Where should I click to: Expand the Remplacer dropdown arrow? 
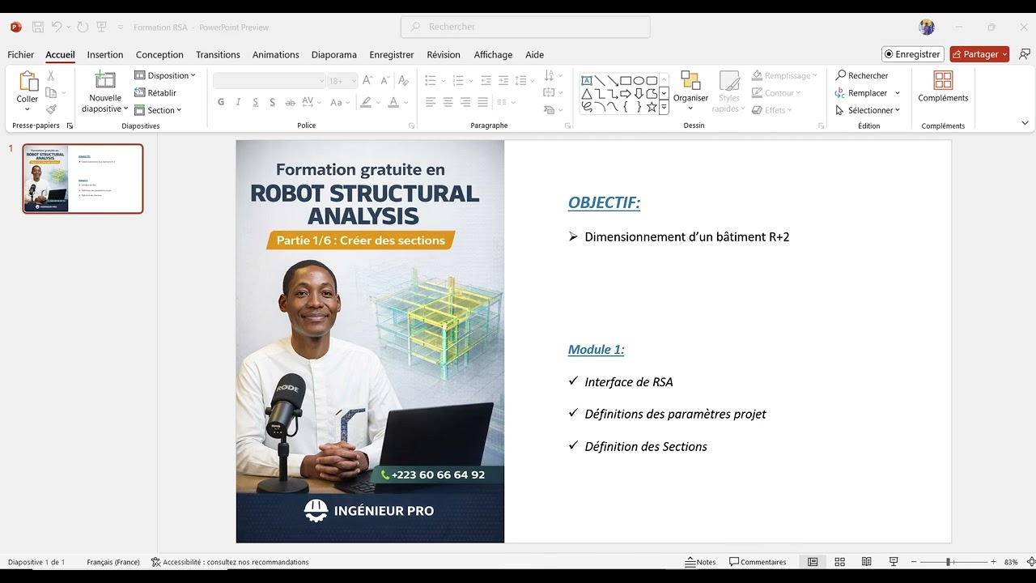tap(898, 93)
